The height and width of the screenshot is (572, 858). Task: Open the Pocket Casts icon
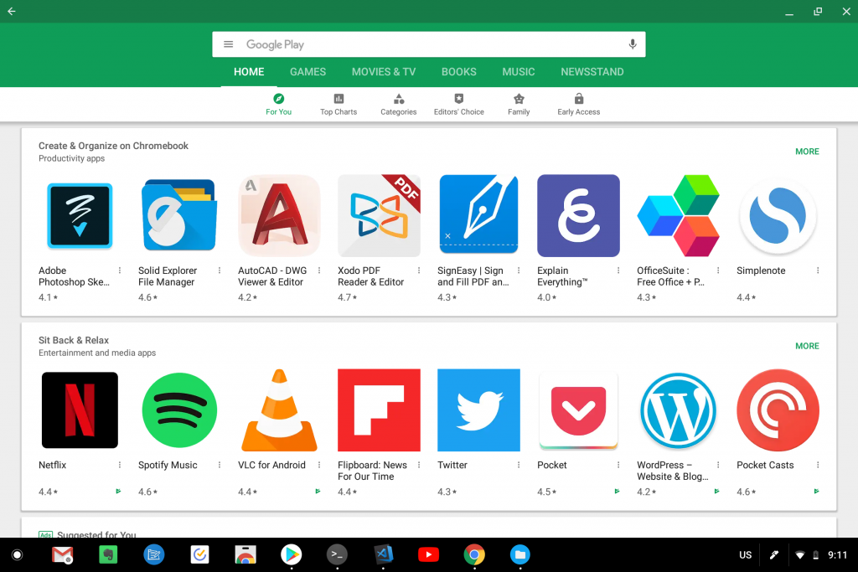[x=778, y=410]
